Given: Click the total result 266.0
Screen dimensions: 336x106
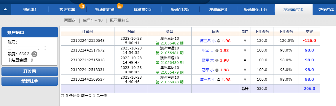Looking at the screenshot, I should (x=309, y=89).
